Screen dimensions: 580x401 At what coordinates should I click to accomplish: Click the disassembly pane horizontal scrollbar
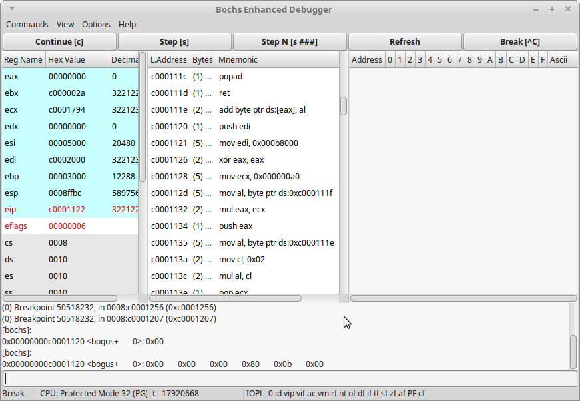[225, 298]
